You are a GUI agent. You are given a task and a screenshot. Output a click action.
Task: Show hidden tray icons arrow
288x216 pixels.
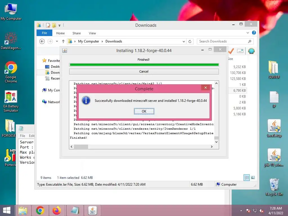[241, 211]
